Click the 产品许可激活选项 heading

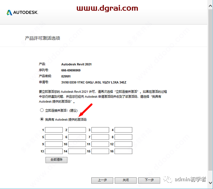pyautogui.click(x=43, y=38)
